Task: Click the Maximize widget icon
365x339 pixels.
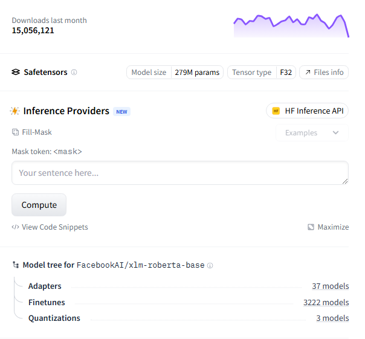Action: pos(311,227)
